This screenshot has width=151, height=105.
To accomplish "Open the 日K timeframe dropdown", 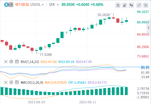I will (x=54, y=5).
